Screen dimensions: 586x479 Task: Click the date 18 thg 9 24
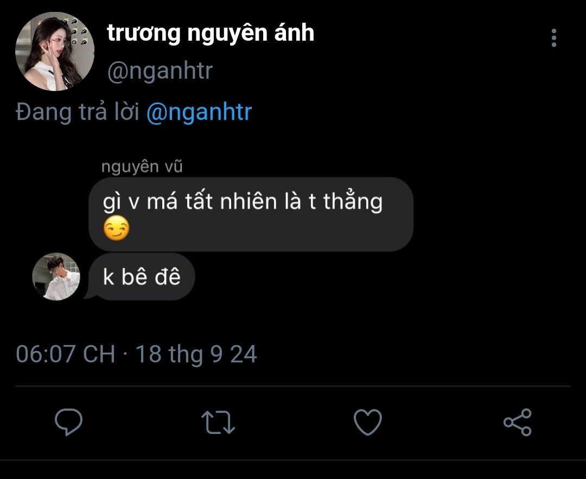pos(196,354)
